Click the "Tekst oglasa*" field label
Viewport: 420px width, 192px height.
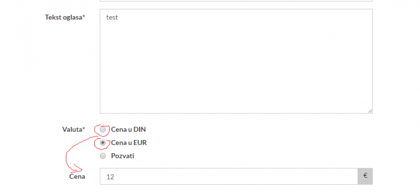65,17
